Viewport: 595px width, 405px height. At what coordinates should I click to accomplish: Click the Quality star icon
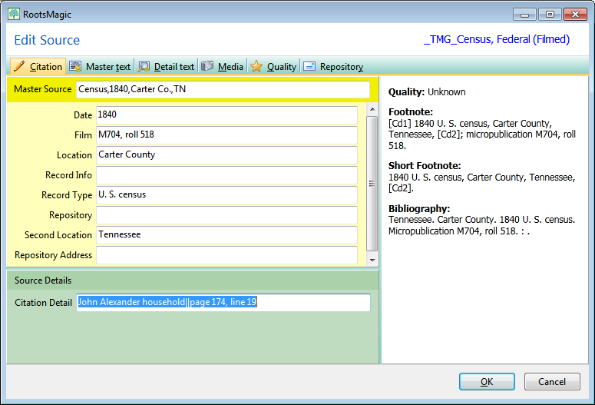coord(256,66)
